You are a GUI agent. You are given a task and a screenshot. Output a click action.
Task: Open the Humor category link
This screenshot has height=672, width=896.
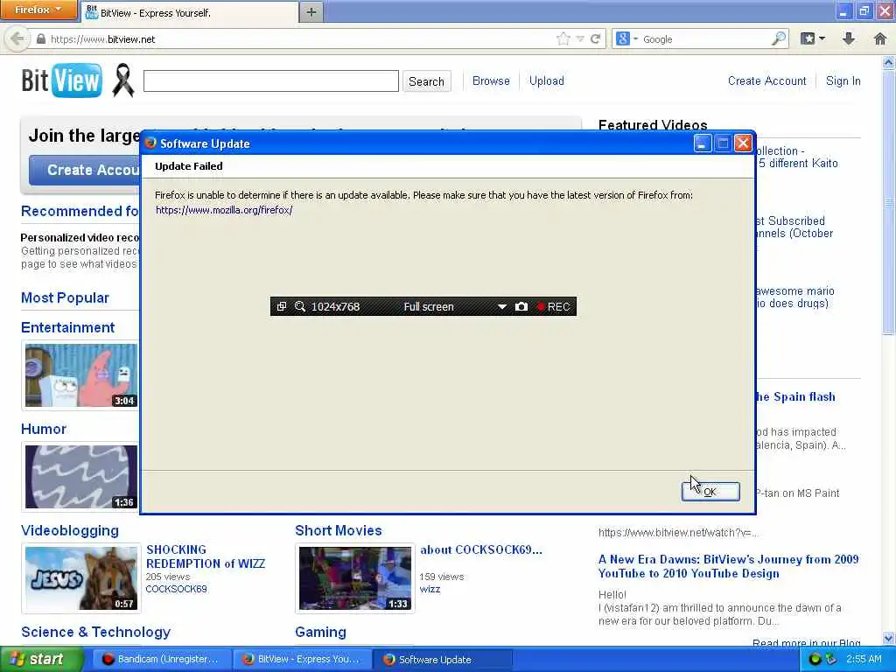click(44, 429)
